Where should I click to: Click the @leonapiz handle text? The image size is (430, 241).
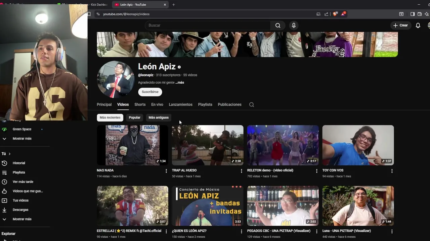[x=146, y=75]
